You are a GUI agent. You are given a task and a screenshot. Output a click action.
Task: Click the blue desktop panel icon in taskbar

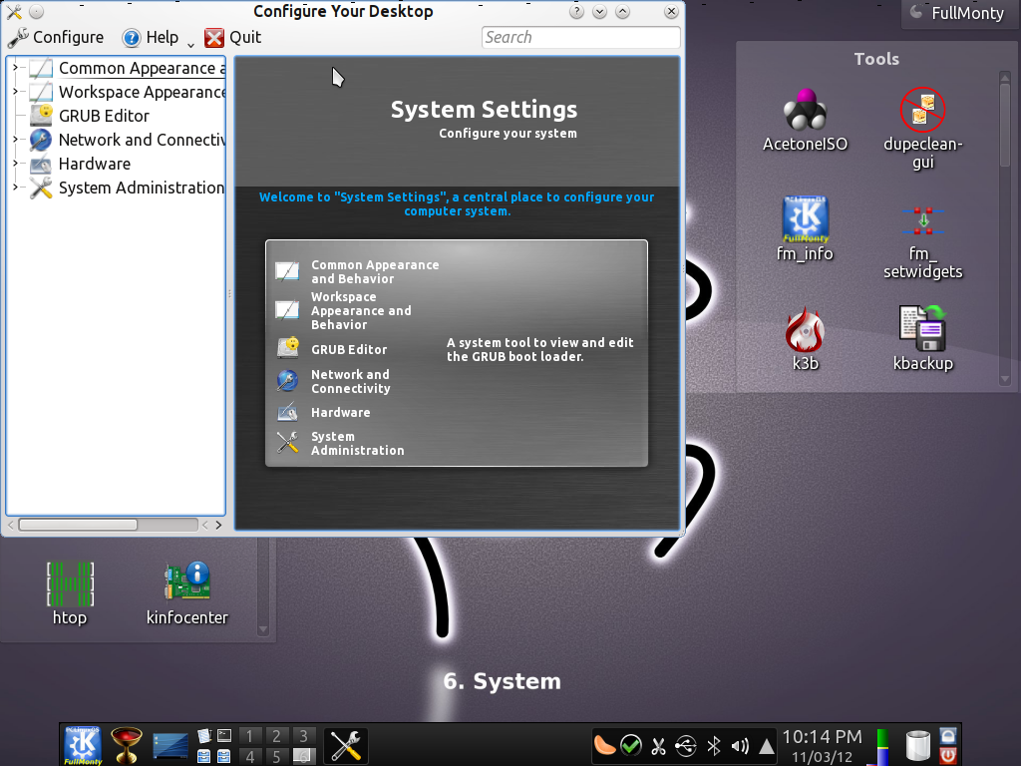pos(170,746)
